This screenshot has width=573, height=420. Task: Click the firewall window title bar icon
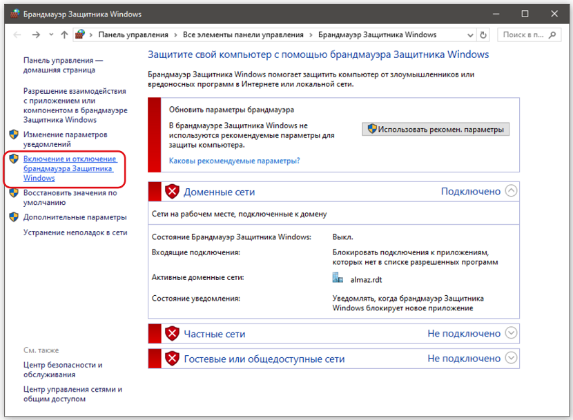point(14,14)
